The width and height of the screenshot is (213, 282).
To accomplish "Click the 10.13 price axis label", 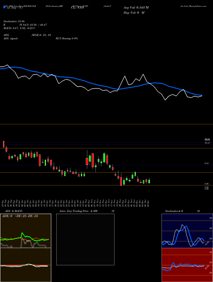I will pos(207,143).
